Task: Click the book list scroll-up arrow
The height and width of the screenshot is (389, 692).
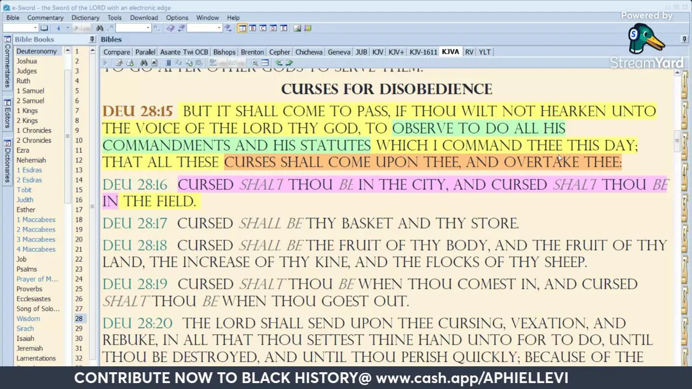Action: (x=68, y=51)
